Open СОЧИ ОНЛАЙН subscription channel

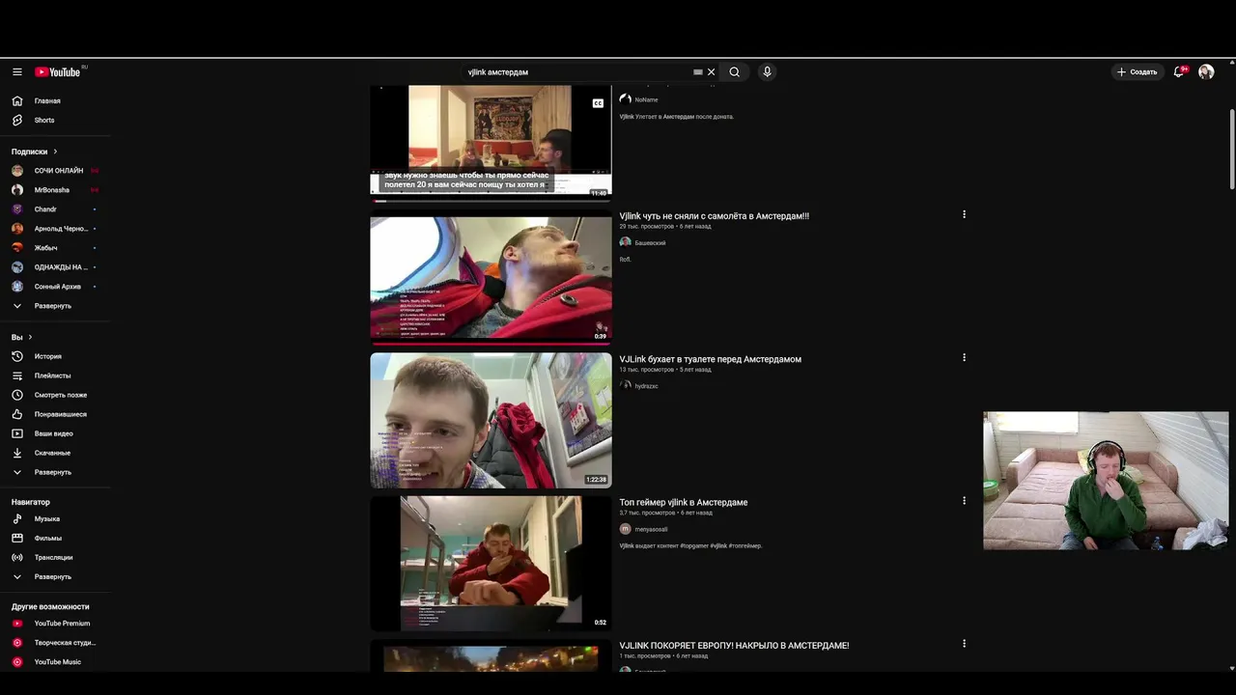tap(55, 171)
